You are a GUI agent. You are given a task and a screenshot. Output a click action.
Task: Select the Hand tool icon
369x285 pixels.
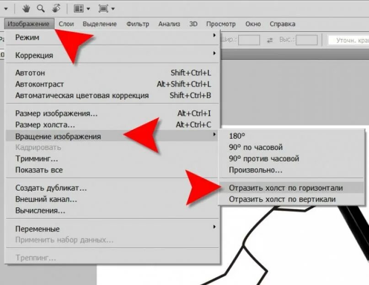point(26,9)
